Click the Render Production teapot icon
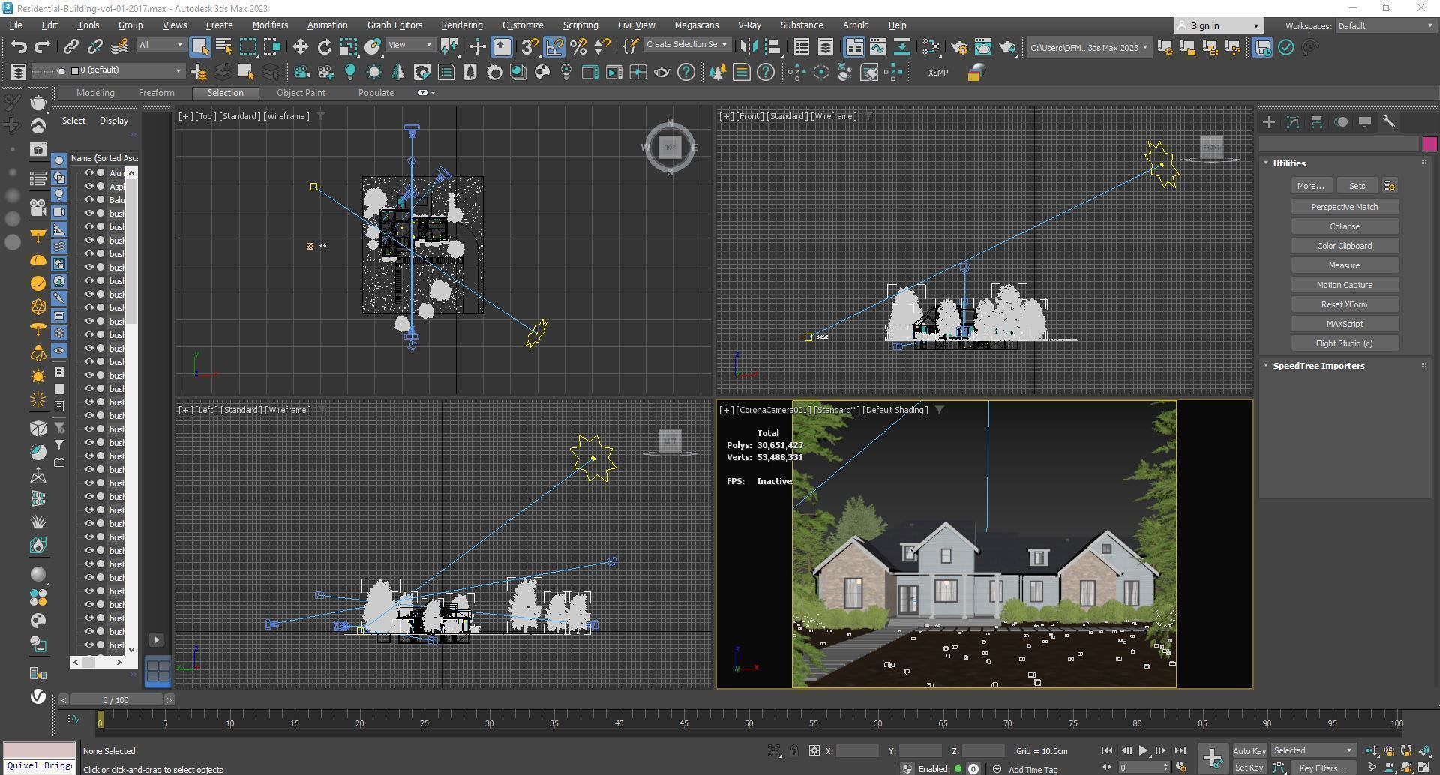 click(x=1007, y=47)
